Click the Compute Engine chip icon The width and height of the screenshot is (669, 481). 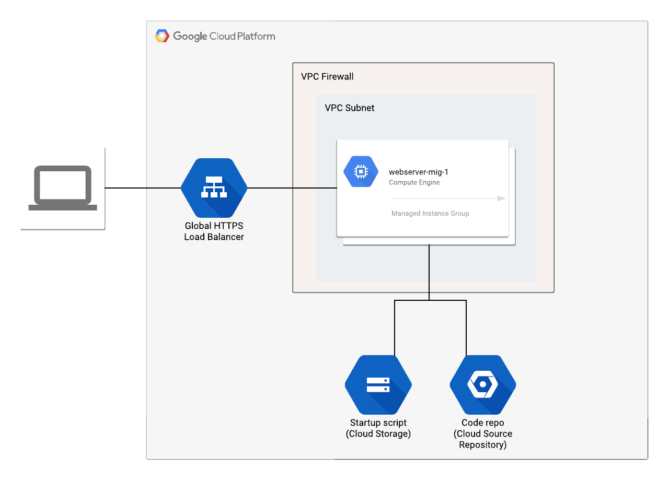coord(361,171)
